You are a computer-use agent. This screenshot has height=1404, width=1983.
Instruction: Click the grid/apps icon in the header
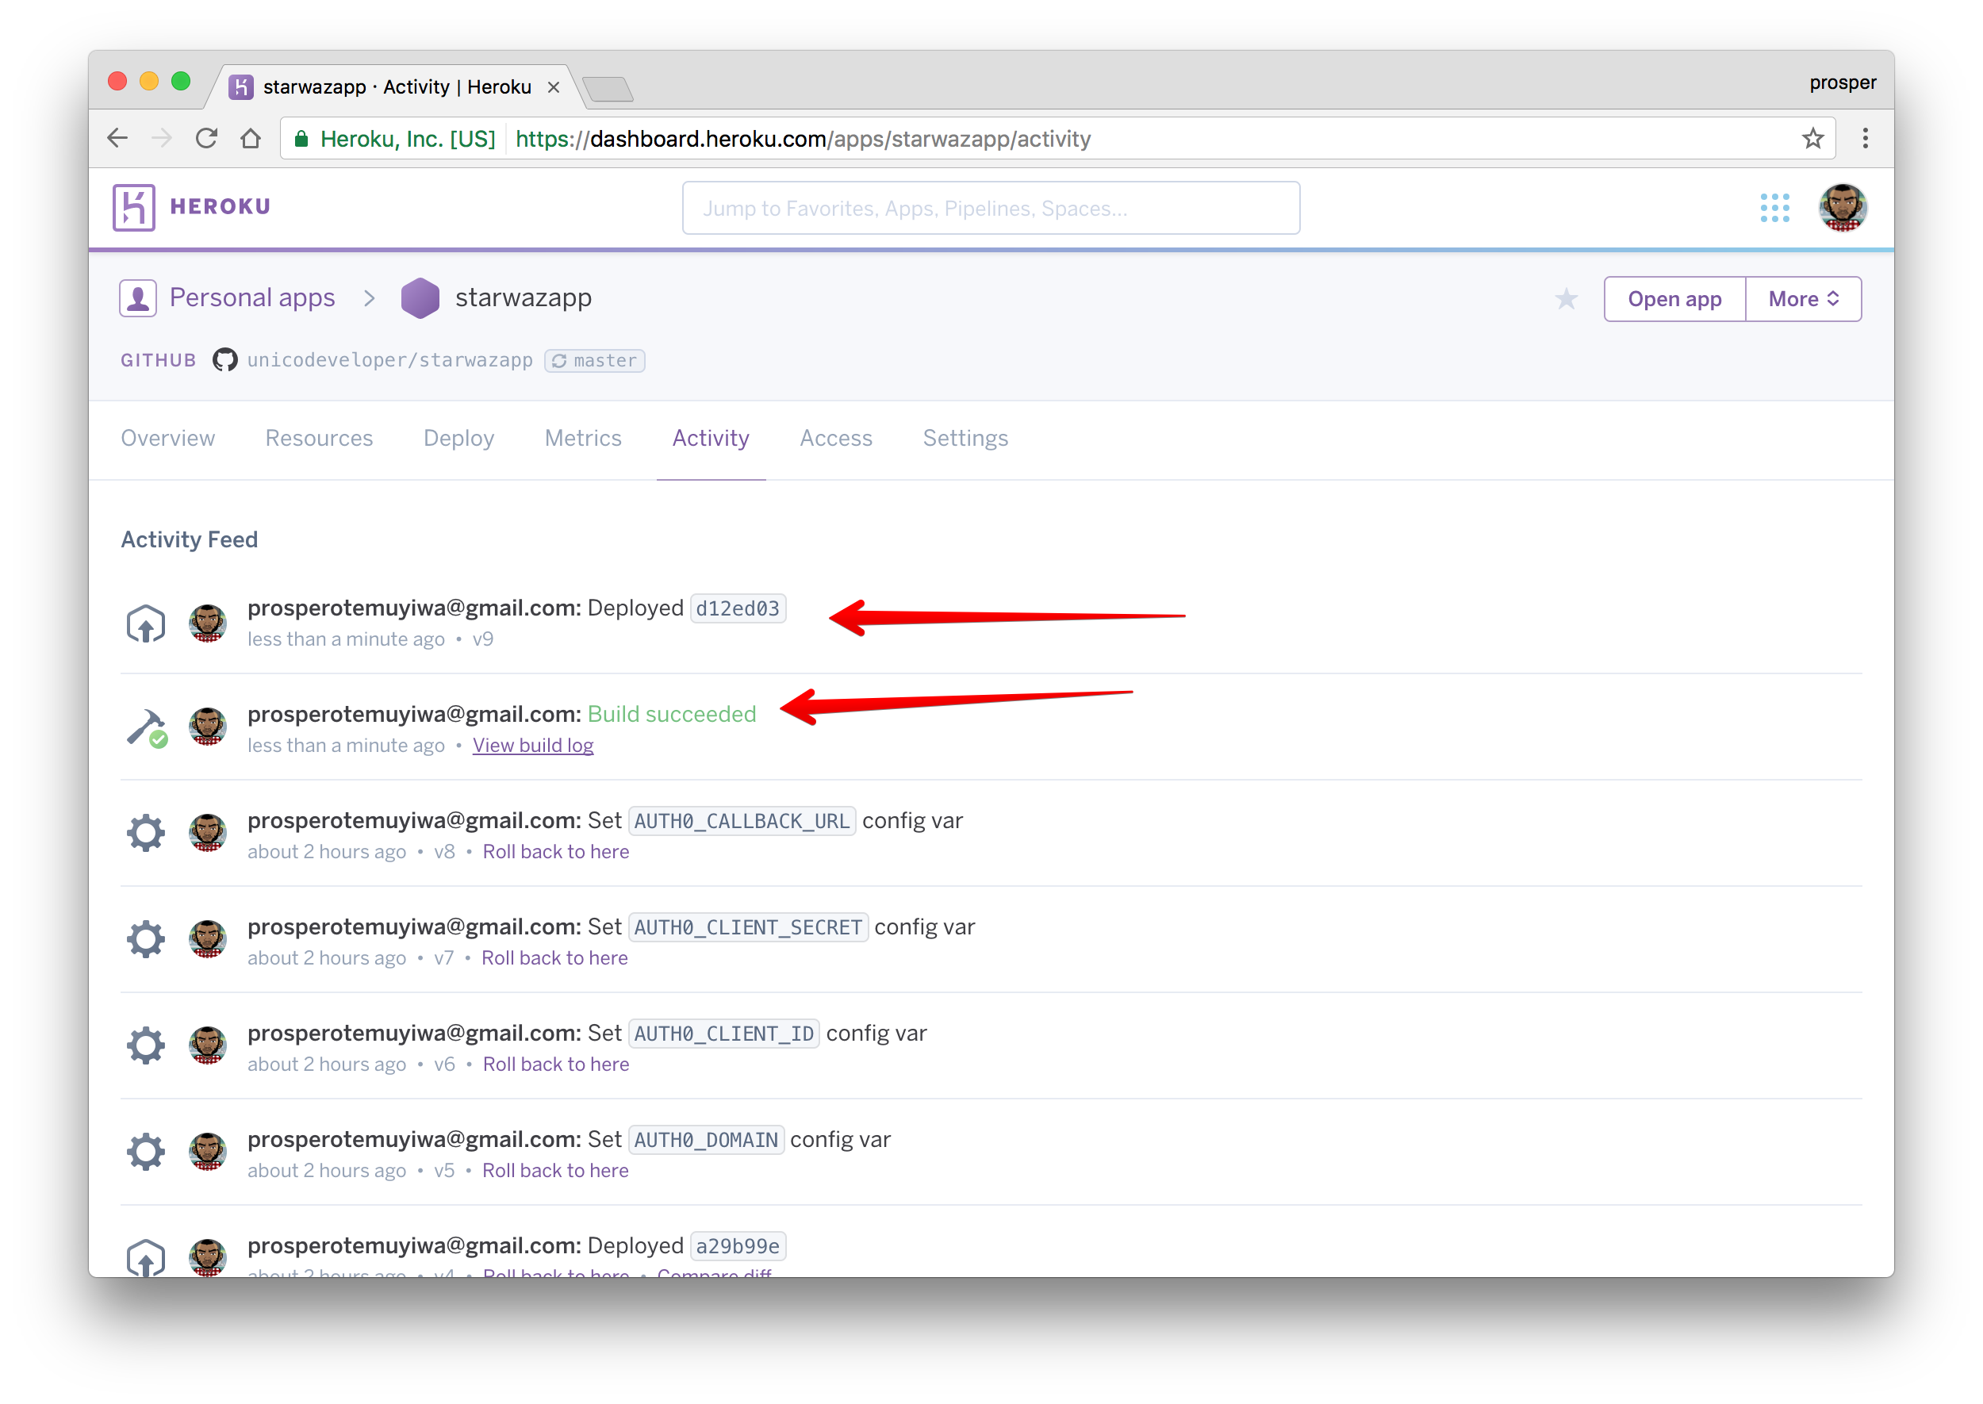point(1774,208)
